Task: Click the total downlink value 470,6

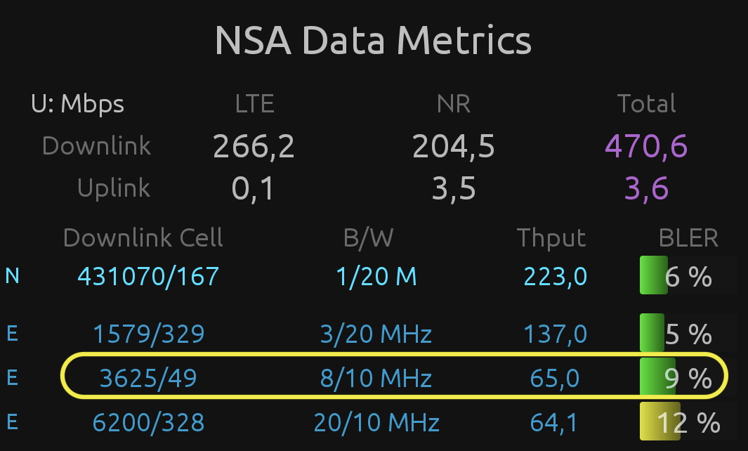Action: coord(646,146)
